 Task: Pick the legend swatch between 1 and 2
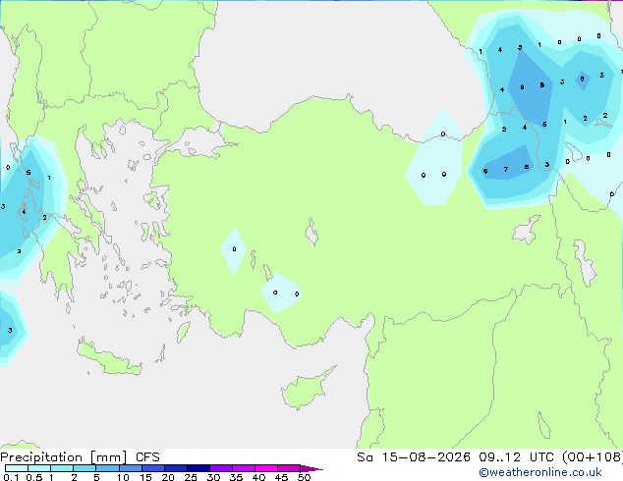click(x=62, y=468)
